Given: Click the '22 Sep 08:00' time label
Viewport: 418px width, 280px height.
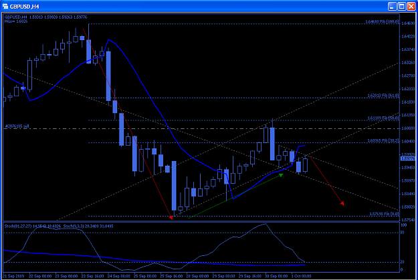Looking at the screenshot, I should click(x=40, y=276).
